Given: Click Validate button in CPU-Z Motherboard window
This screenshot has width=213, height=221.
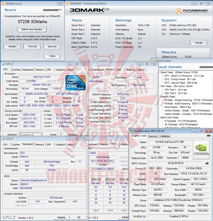Looking at the screenshot, I should (x=61, y=217).
